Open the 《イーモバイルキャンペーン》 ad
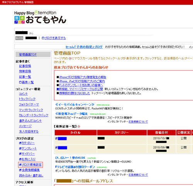This screenshot has width=193, height=186. click(74, 104)
